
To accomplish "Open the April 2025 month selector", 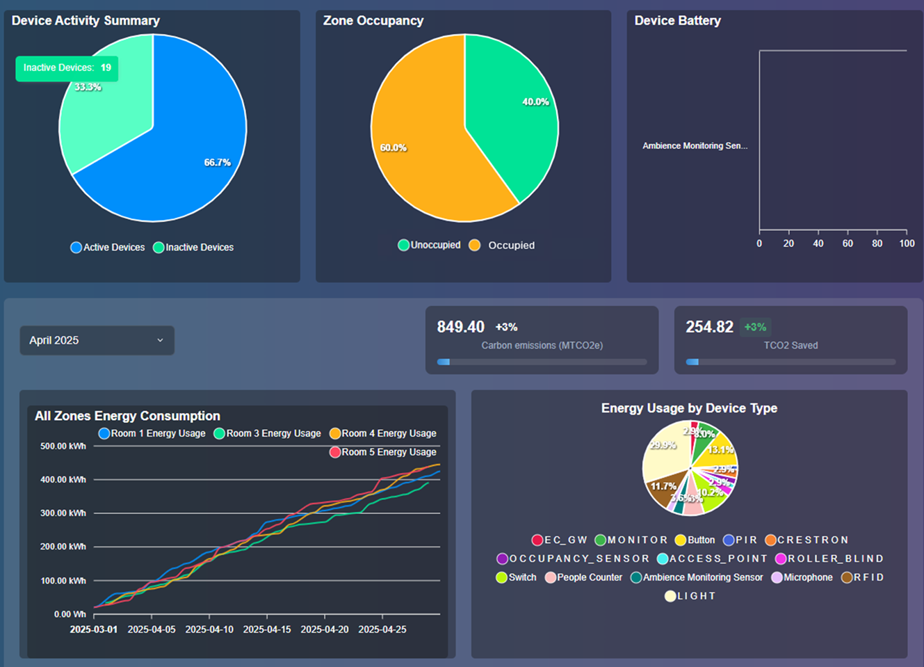I will coord(97,340).
